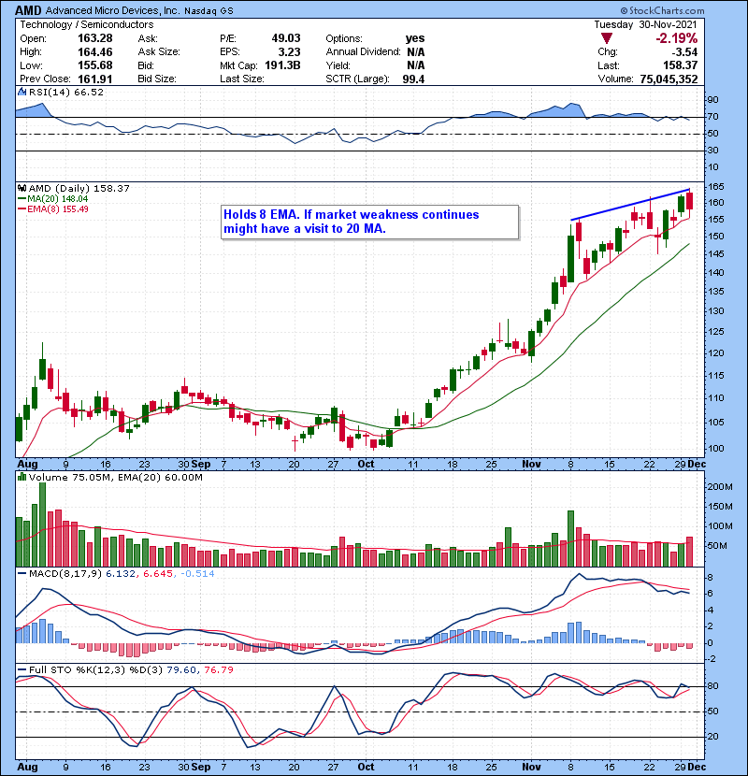Click the Holds 8 EMA annotation box

(x=369, y=222)
